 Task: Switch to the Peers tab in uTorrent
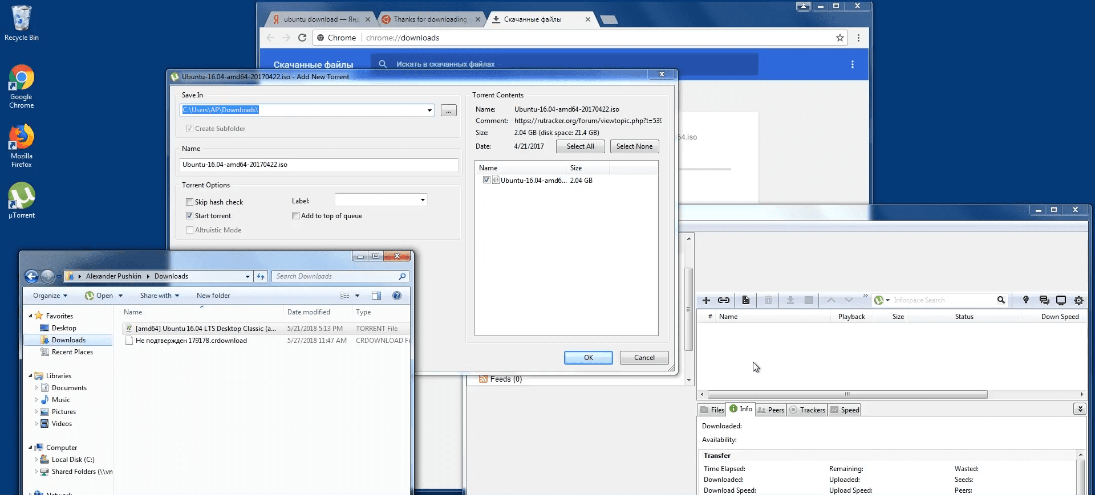pos(770,410)
